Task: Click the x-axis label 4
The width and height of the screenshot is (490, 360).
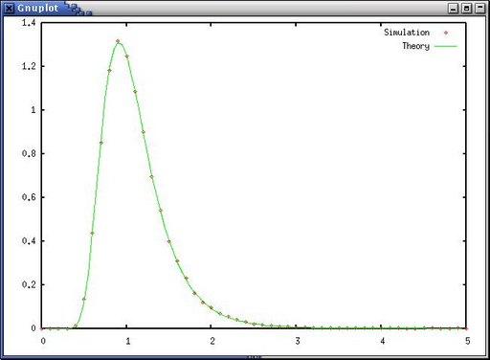Action: click(383, 341)
